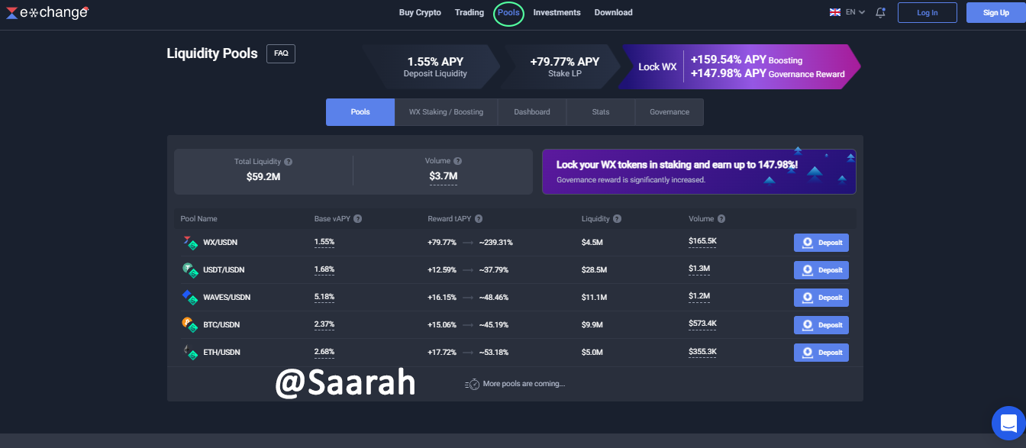Open the Liquidity Pools FAQ button
Viewport: 1026px width, 448px height.
coord(281,53)
